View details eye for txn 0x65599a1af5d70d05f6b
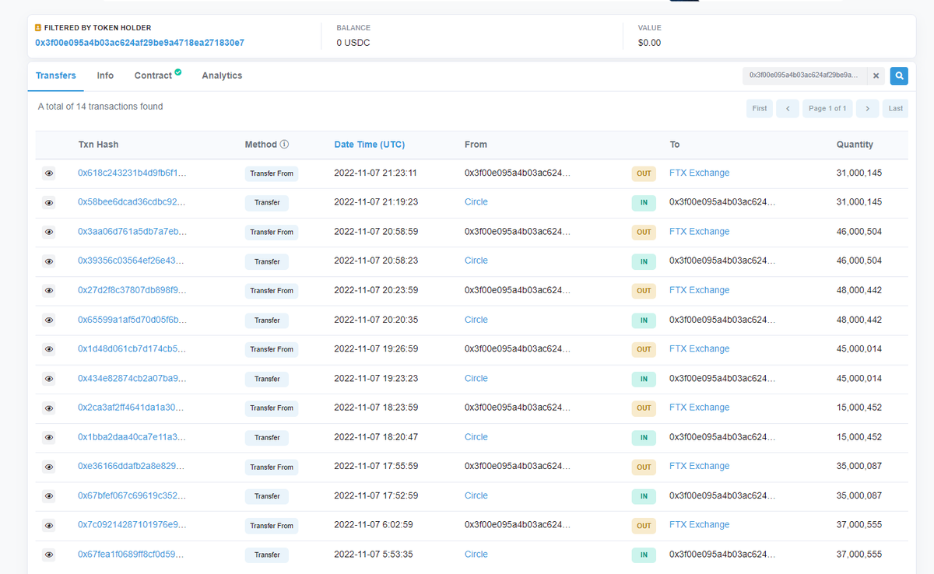The height and width of the screenshot is (574, 934). coord(49,320)
